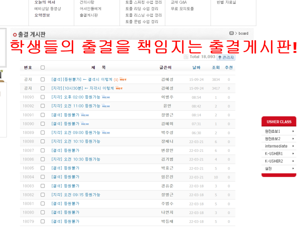302x228 pixels.
Task: Open post 18087 [결석] 등원불가
Action: coord(65,150)
